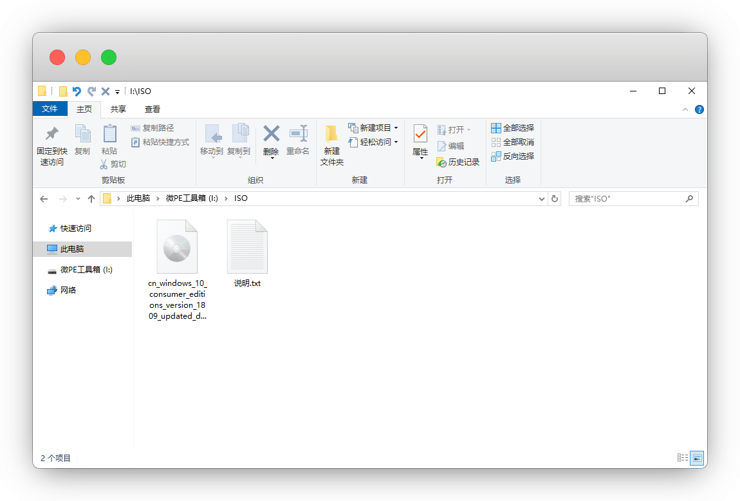Switch to large icons view in status bar
The height and width of the screenshot is (501, 740).
click(x=697, y=458)
